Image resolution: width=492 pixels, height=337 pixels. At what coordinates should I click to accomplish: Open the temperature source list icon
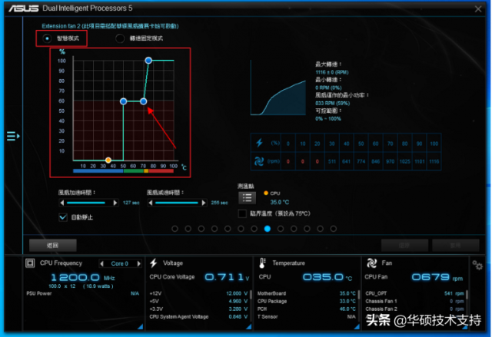pos(248,197)
